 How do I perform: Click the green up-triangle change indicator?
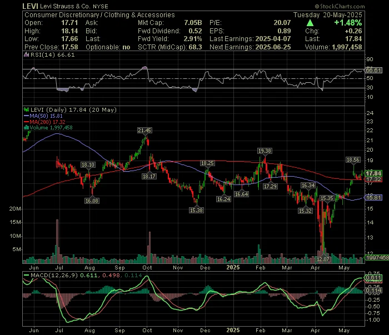tap(310, 23)
